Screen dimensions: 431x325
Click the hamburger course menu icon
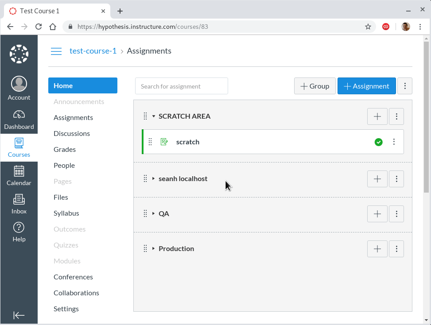pyautogui.click(x=56, y=51)
